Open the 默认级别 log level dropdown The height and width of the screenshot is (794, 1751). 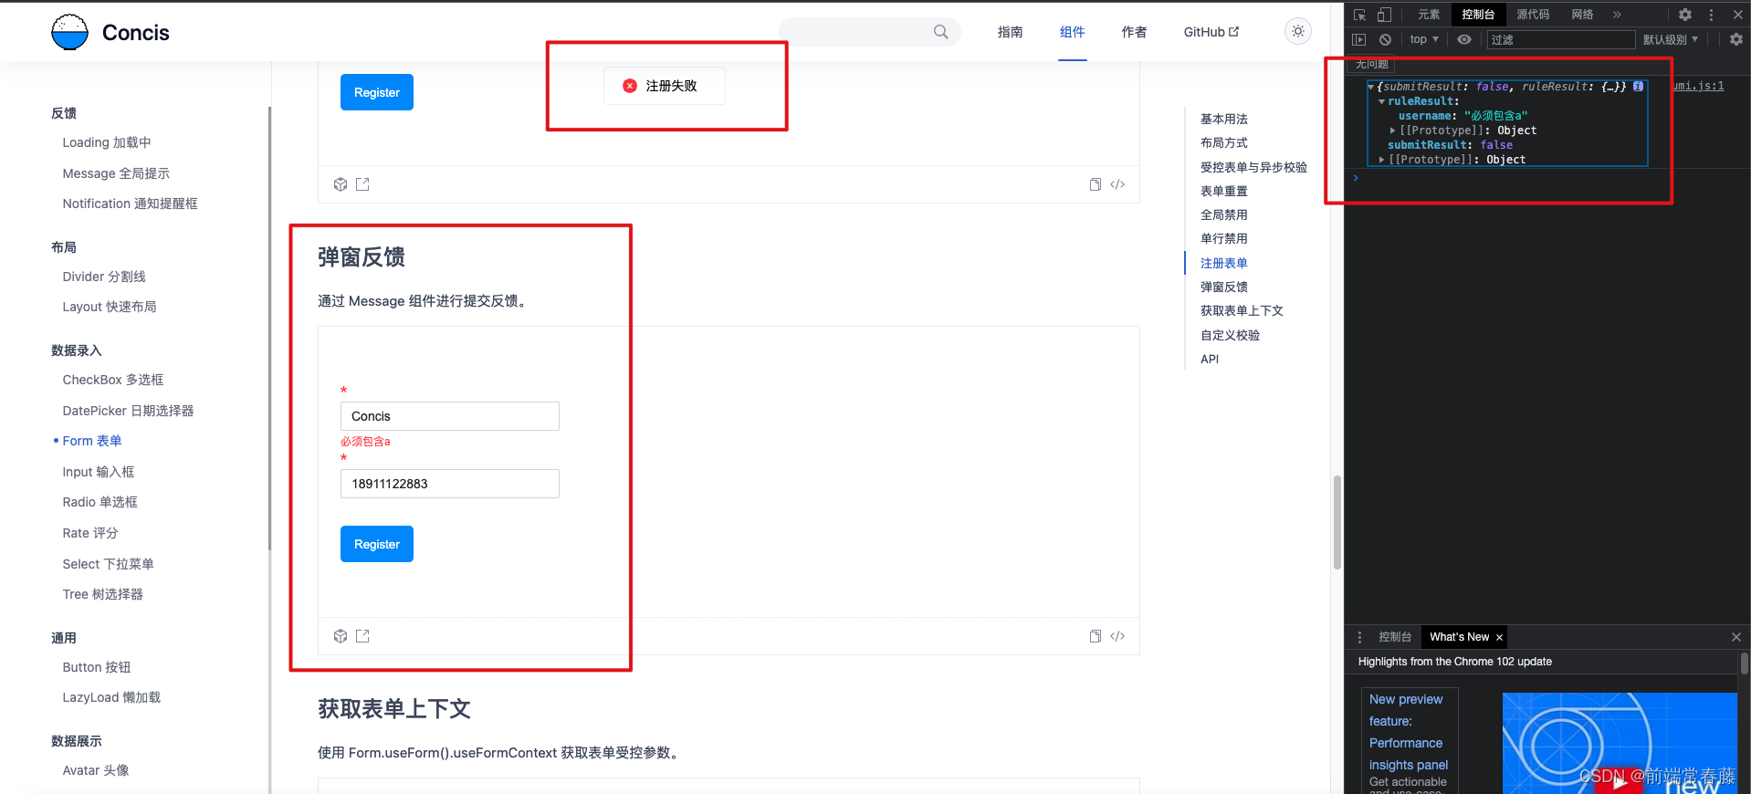pyautogui.click(x=1671, y=39)
